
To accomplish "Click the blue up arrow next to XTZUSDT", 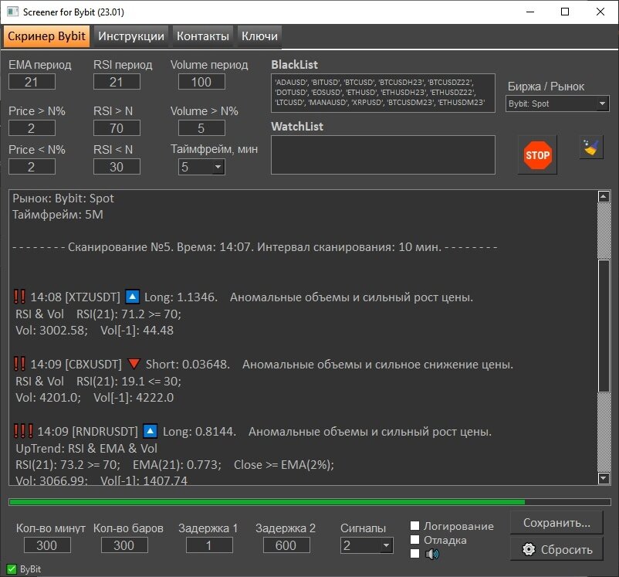I will pos(132,297).
